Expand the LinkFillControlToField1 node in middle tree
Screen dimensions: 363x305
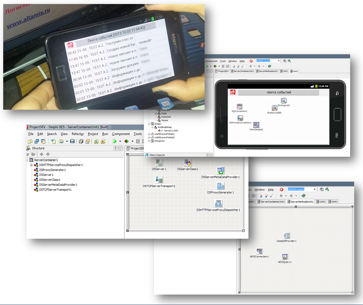[149, 134]
